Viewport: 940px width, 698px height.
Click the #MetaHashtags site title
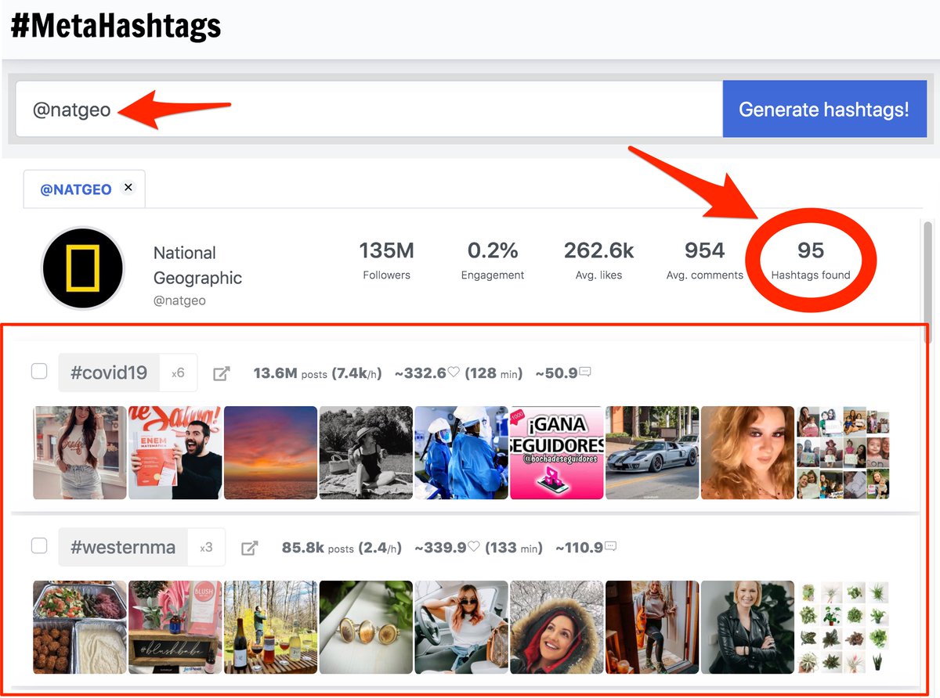(116, 25)
